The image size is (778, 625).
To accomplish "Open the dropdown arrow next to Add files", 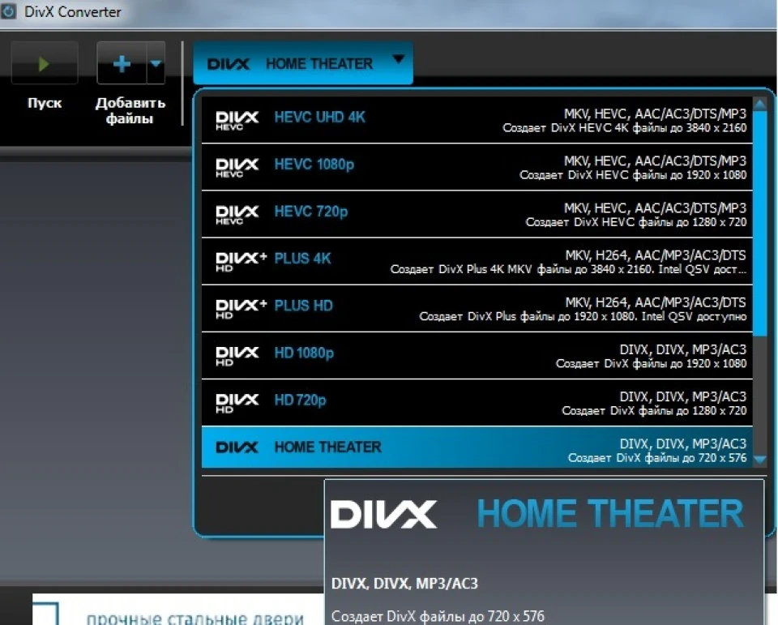I will [x=156, y=63].
